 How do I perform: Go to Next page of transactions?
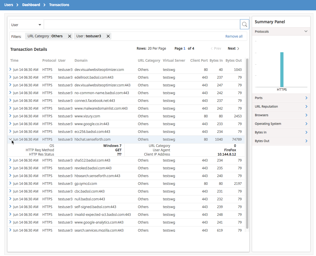(233, 49)
